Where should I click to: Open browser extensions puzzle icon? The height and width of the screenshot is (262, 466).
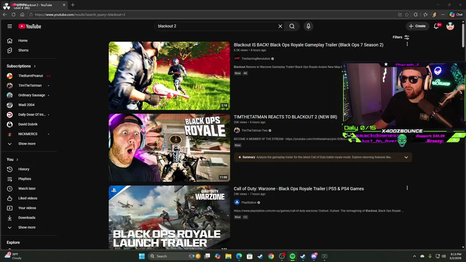coord(416,15)
